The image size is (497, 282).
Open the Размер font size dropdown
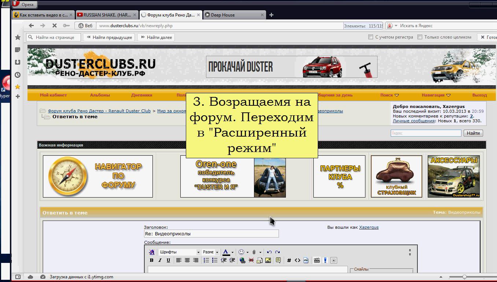pos(210,252)
